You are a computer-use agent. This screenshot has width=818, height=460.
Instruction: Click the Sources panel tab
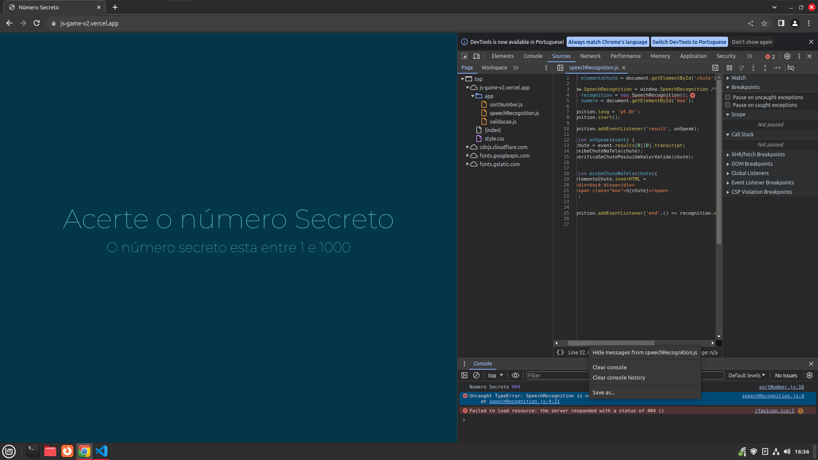[561, 56]
